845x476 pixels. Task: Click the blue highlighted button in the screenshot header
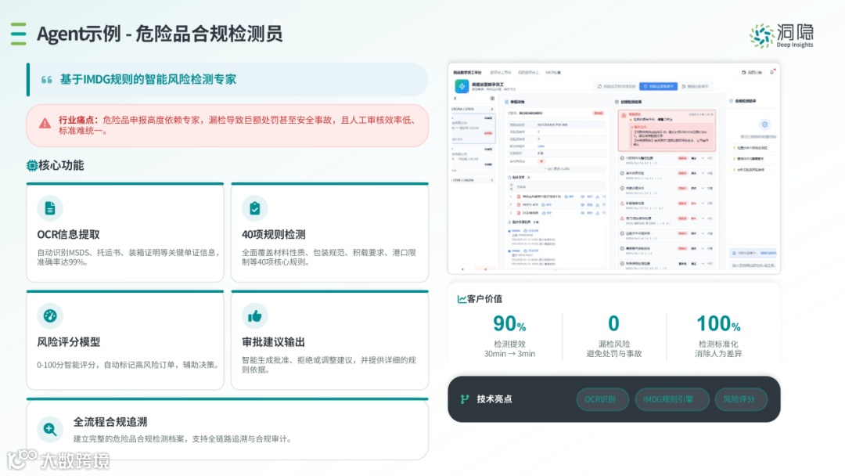658,86
